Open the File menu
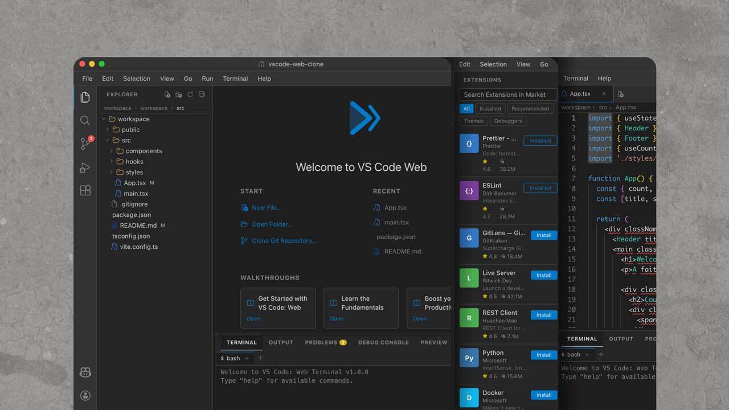Screen dimensions: 729x410 point(87,79)
